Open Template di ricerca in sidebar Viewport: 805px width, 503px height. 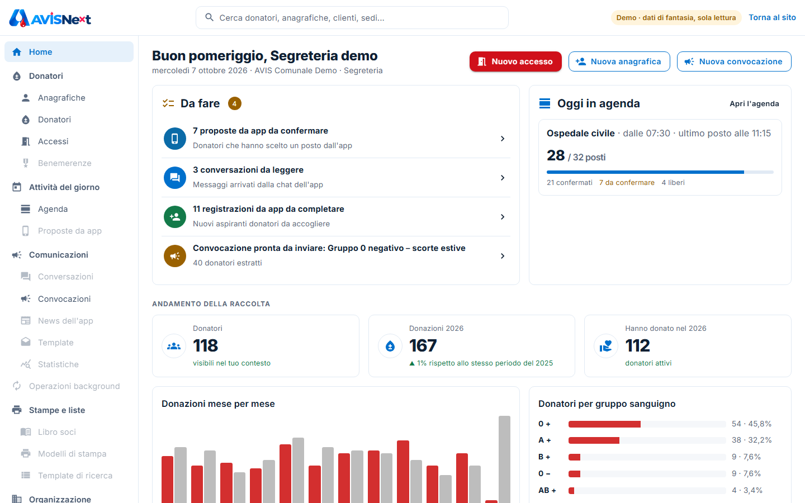point(69,476)
